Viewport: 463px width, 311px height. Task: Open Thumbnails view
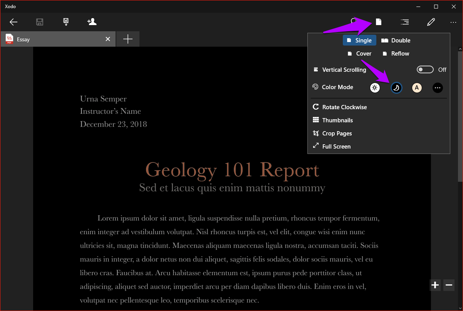(337, 120)
